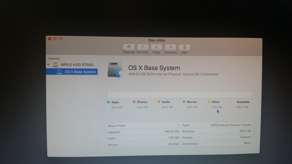Viewport: 292px width, 164px height.
Task: Click the hard drive icon beside APPLE HDD
Action: [x=55, y=65]
